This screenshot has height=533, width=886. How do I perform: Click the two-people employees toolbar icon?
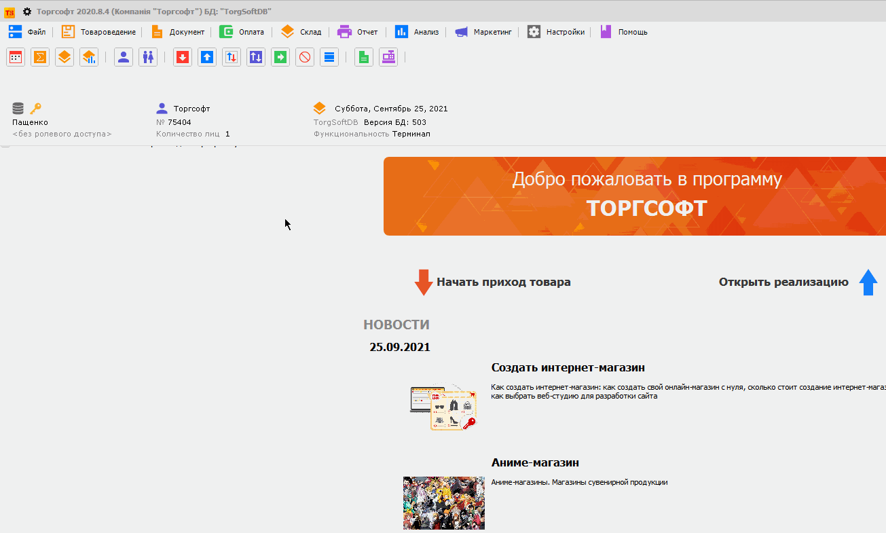(x=148, y=57)
